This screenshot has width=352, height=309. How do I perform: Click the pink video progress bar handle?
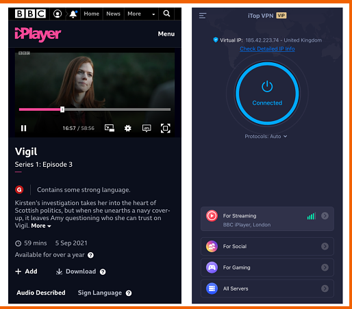62,109
